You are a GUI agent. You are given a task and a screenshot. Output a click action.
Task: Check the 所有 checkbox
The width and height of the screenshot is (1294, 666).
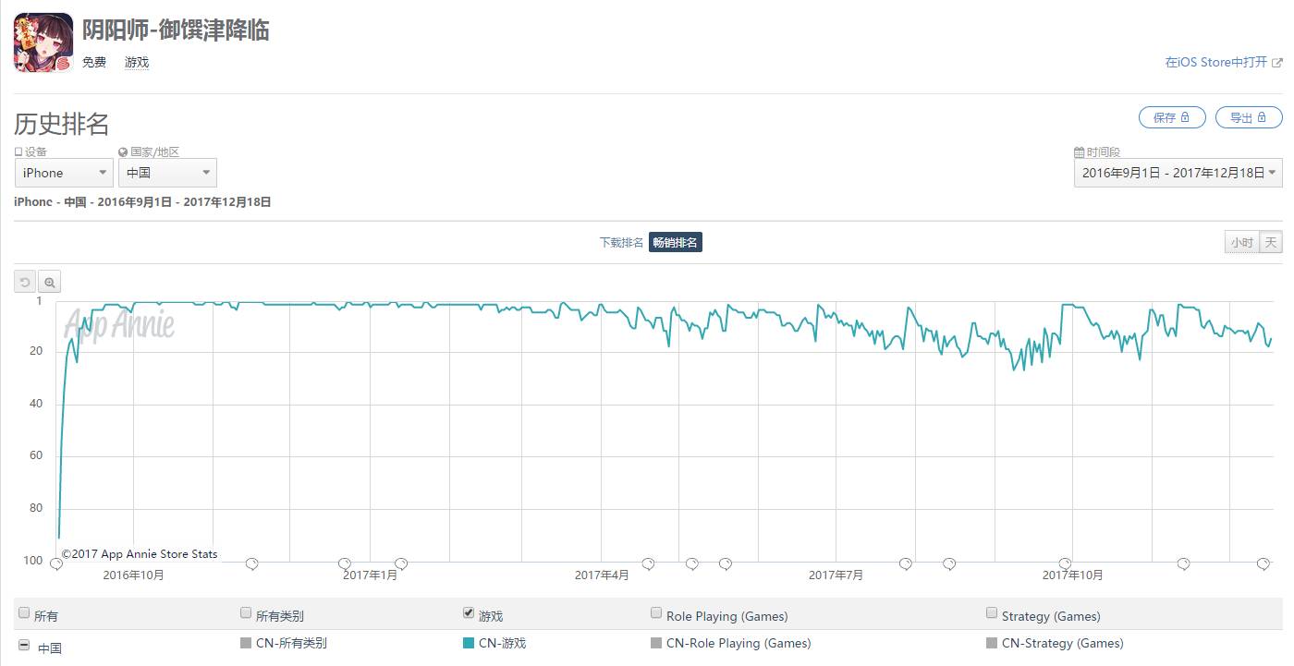[24, 613]
